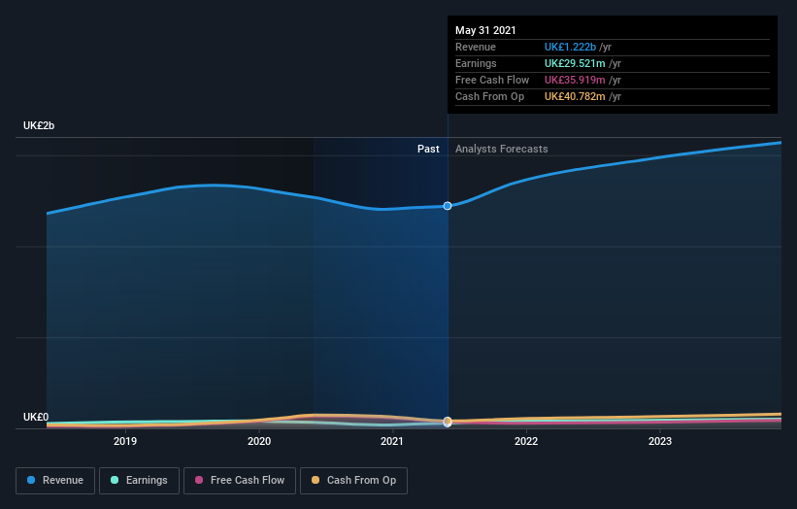The height and width of the screenshot is (509, 797).
Task: Click the UK£40.782m cash from op value
Action: pyautogui.click(x=575, y=96)
